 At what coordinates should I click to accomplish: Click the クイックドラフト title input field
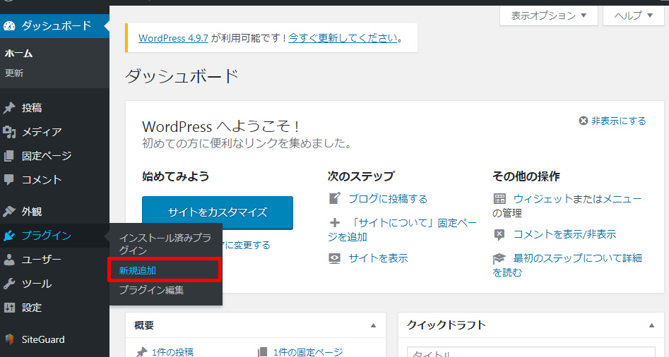[530, 352]
